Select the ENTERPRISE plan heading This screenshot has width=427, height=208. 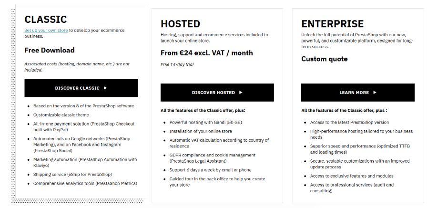click(x=332, y=24)
